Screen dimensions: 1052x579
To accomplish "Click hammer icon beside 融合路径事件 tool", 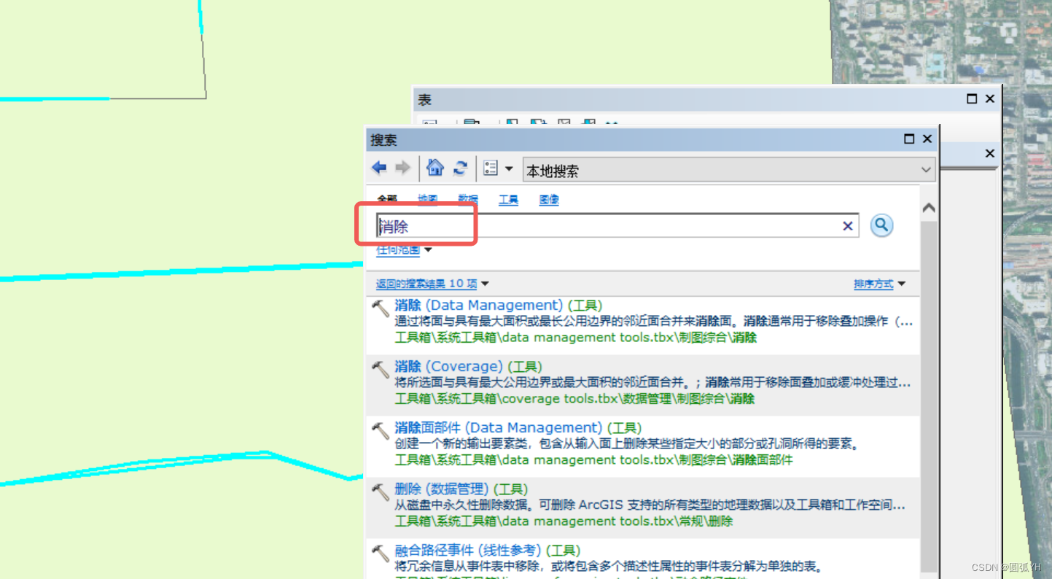I will [x=379, y=553].
